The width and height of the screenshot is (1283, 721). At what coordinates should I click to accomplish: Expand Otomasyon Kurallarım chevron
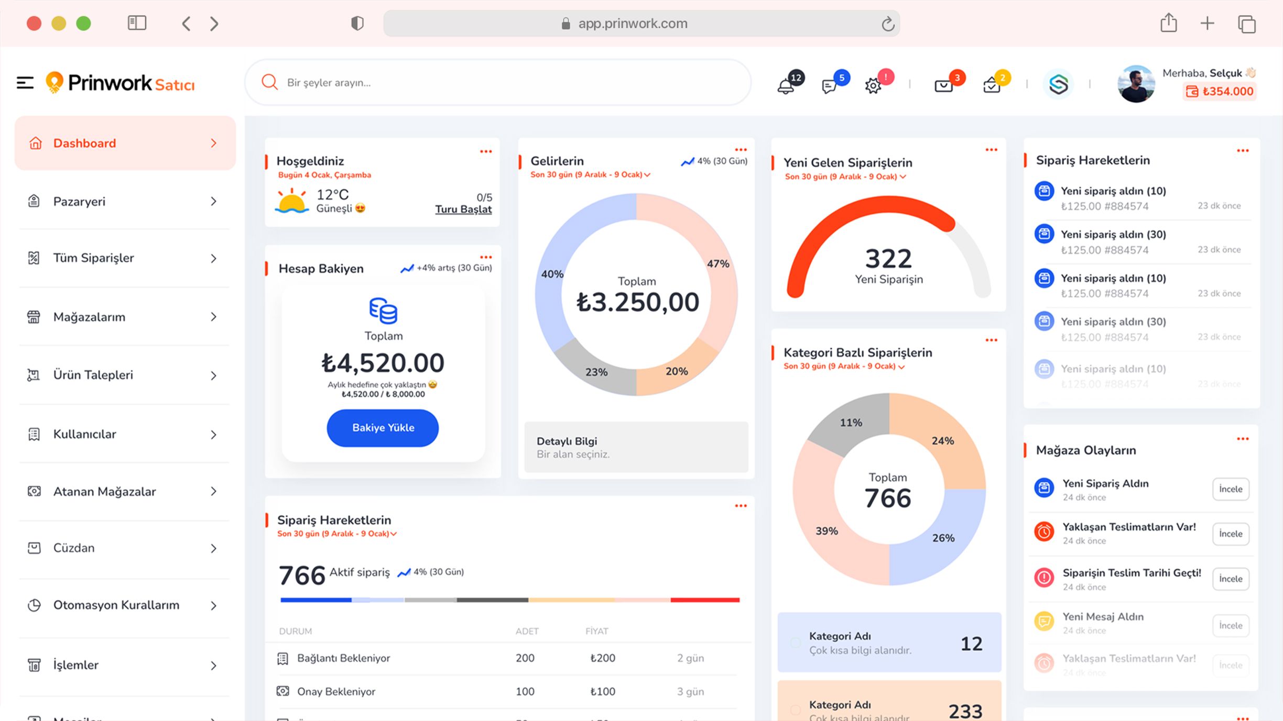click(213, 606)
